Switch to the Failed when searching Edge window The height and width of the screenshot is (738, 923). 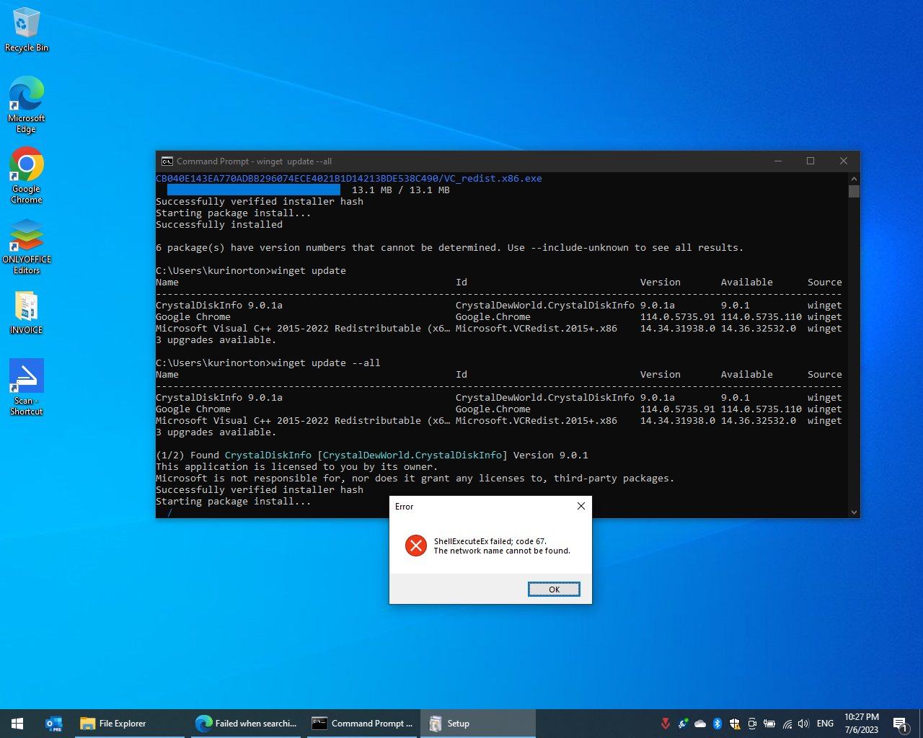click(245, 724)
